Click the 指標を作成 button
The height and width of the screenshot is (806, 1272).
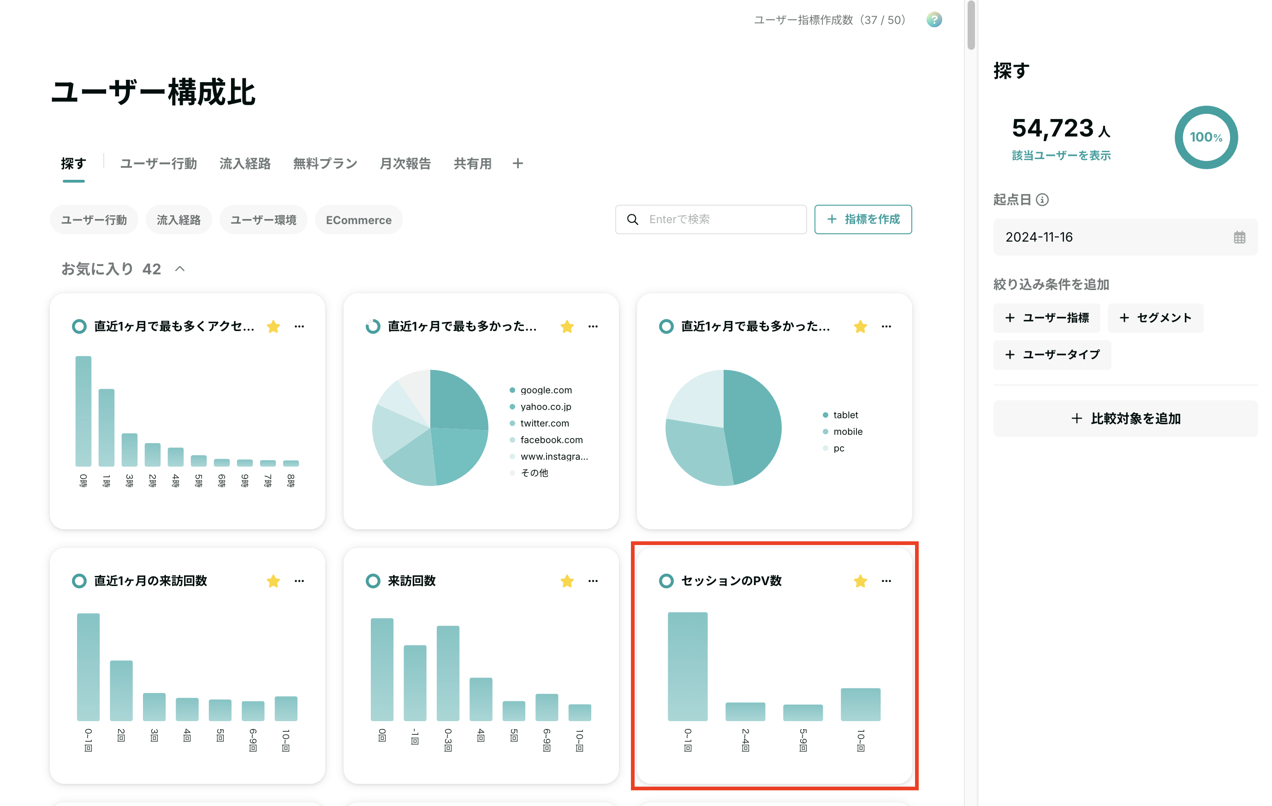point(862,219)
